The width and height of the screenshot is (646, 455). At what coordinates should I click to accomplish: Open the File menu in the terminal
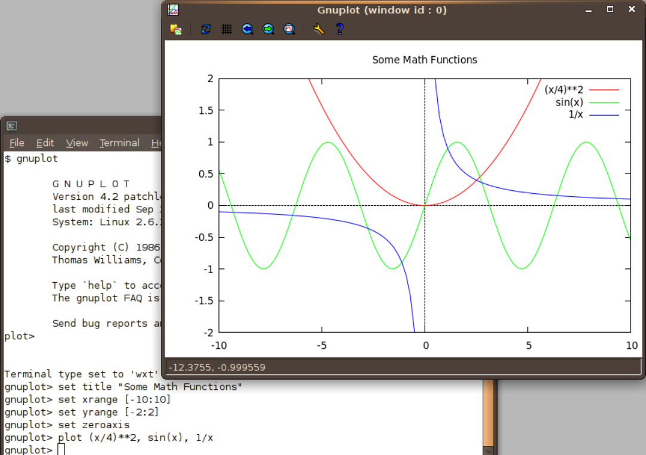coord(17,143)
